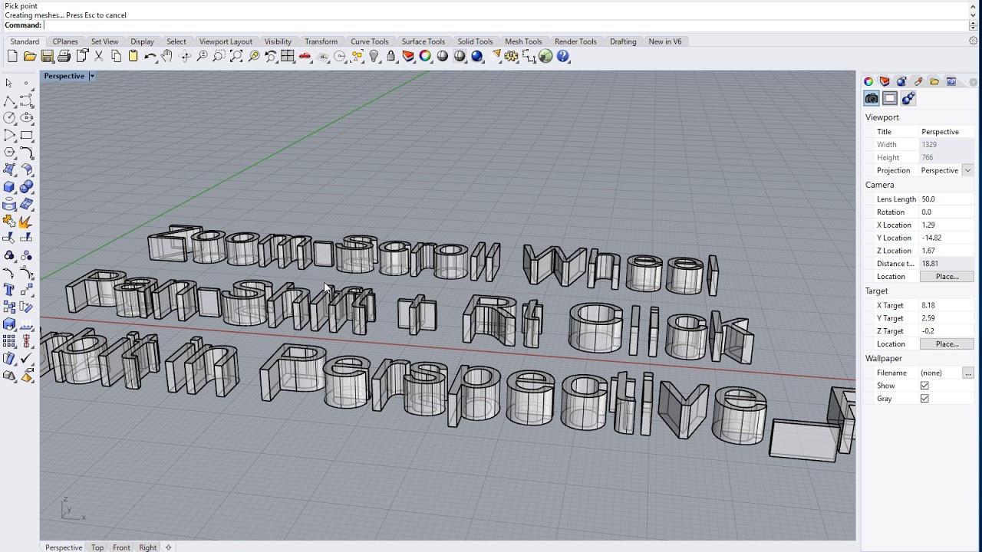Click Camera Location Place button
The image size is (982, 552).
[x=947, y=276]
